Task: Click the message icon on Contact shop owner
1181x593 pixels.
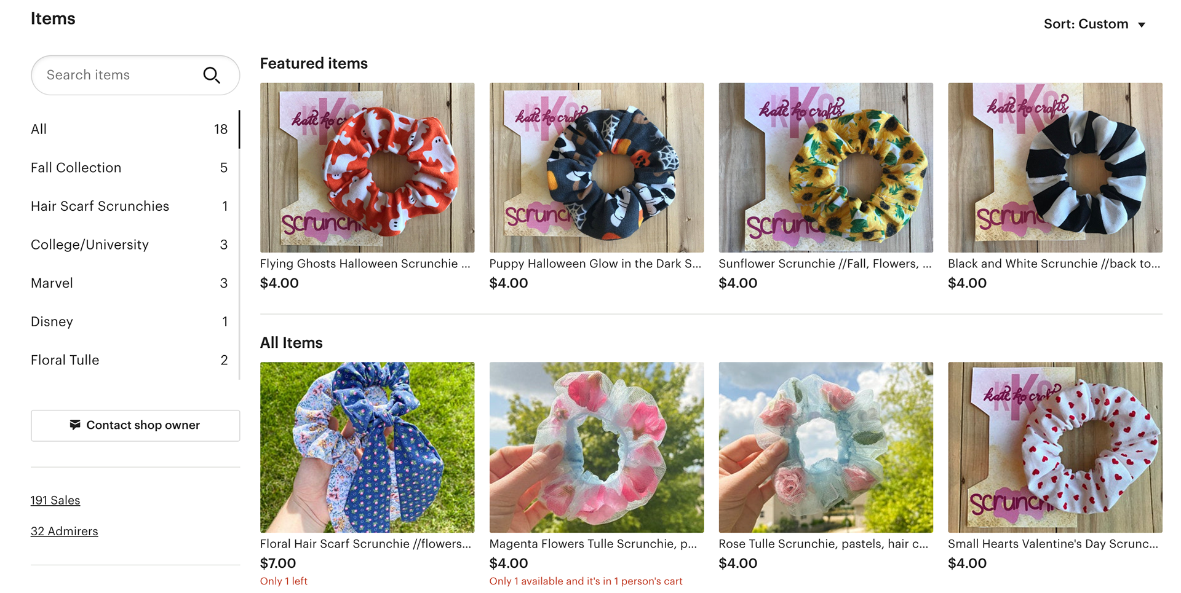Action: (75, 425)
